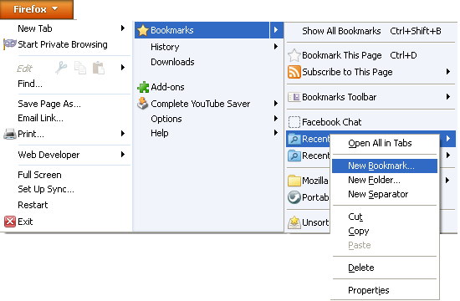Image resolution: width=460 pixels, height=301 pixels.
Task: Choose New Bookmark... in context menu
Action: tap(385, 166)
